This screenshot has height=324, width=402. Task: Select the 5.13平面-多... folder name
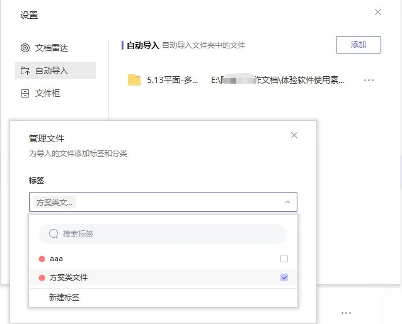coord(172,80)
